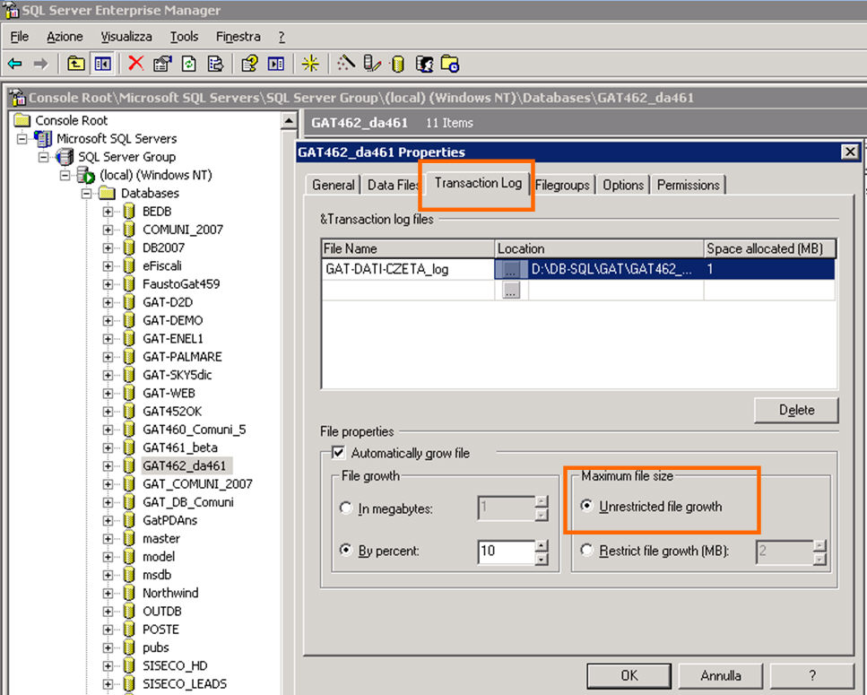Click the (local) server running icon
The height and width of the screenshot is (695, 867).
pos(86,175)
